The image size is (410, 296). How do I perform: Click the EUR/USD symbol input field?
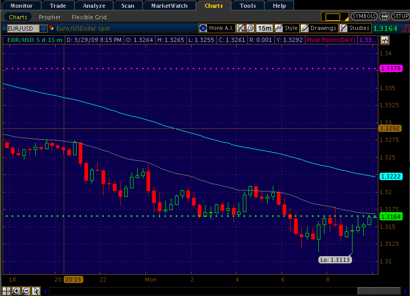click(21, 28)
